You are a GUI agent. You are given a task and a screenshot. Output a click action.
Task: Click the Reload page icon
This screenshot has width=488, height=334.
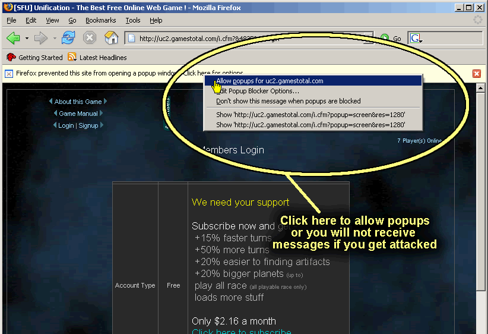point(68,38)
